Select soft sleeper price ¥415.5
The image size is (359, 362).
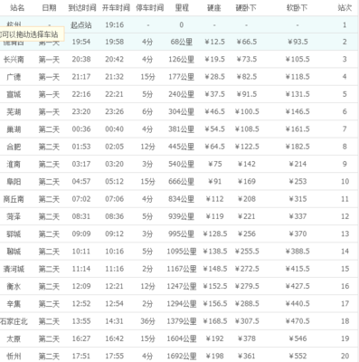click(298, 269)
